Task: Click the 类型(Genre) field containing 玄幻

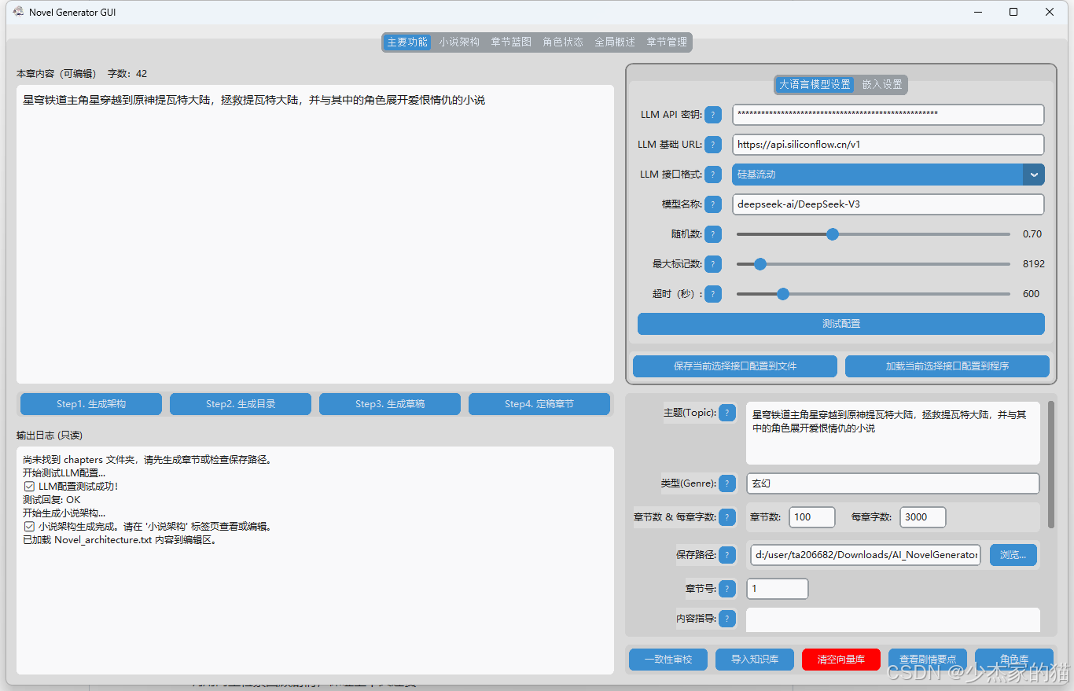Action: tap(893, 483)
